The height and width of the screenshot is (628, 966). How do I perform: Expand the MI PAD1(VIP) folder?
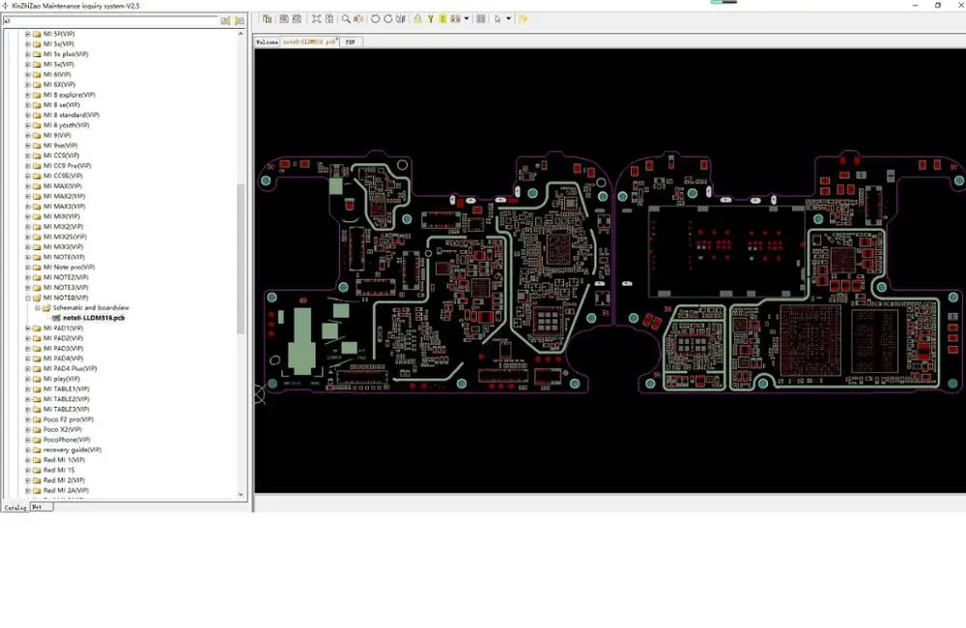click(28, 328)
